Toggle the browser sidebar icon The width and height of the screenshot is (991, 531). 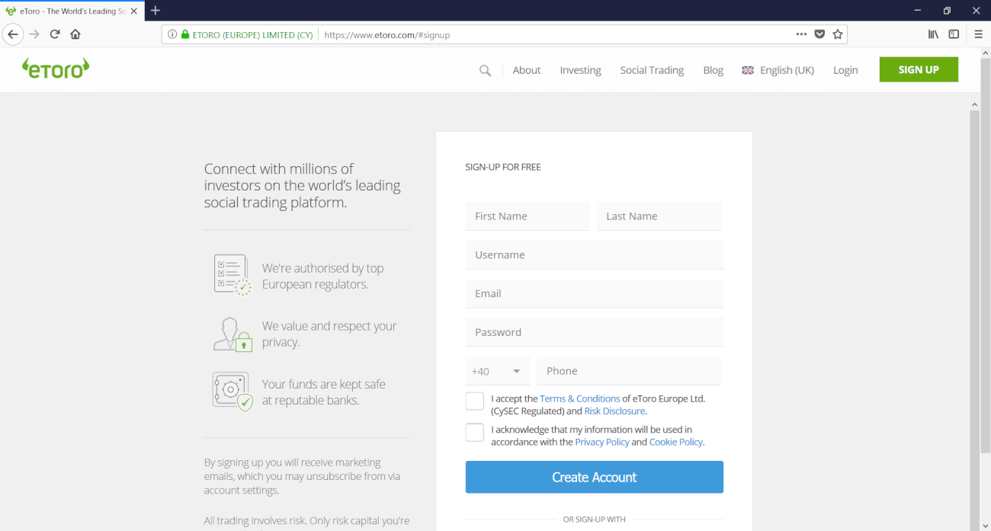(954, 34)
